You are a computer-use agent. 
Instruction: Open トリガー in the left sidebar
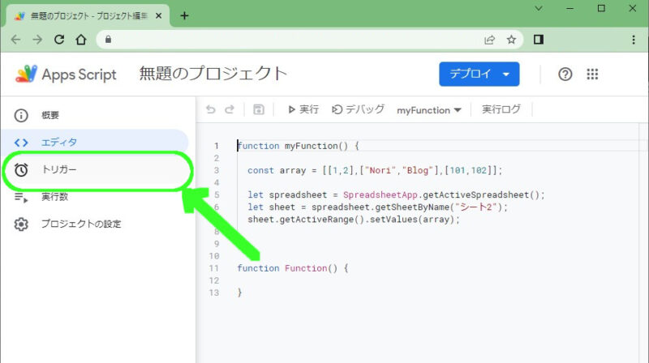[x=59, y=169]
